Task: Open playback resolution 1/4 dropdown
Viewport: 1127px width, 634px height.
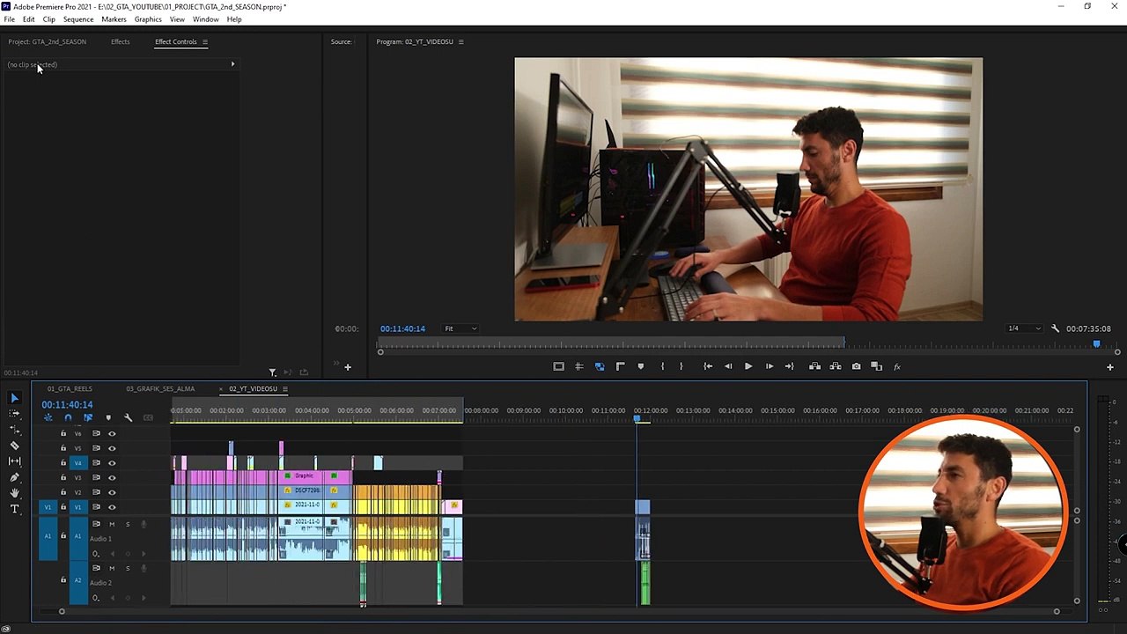Action: 1024,328
